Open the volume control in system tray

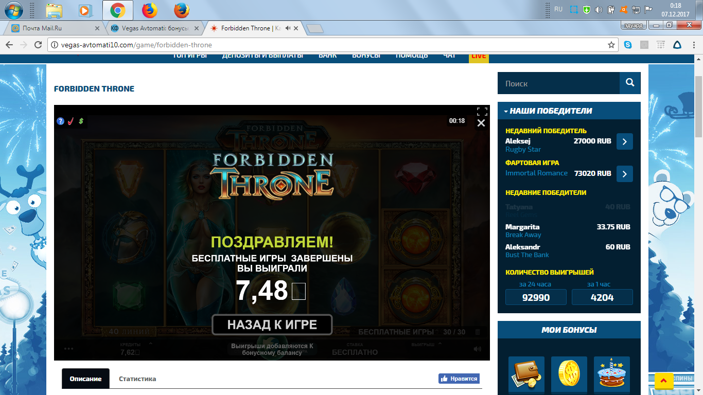click(599, 10)
